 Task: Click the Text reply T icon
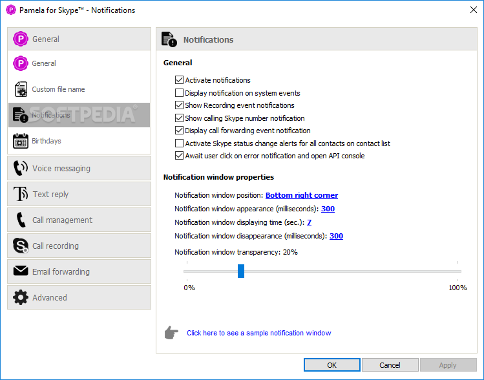pyautogui.click(x=21, y=194)
